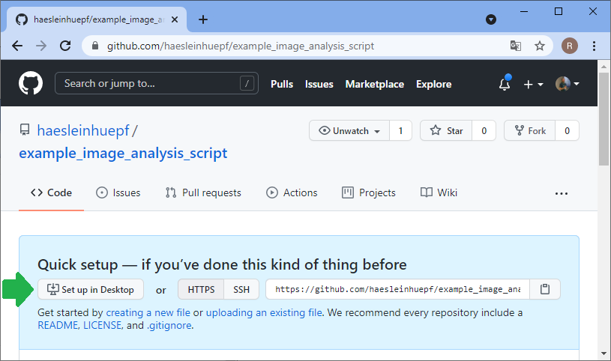Copy the repository URL with clipboard icon

click(545, 289)
